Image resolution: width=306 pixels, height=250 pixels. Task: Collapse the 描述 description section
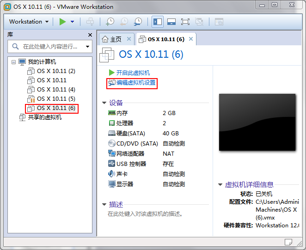[x=104, y=205]
